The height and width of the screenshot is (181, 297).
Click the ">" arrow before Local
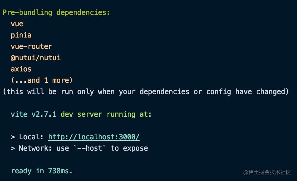13,137
